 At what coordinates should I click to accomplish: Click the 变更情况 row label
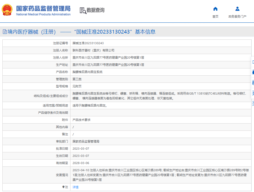[x=62, y=175]
